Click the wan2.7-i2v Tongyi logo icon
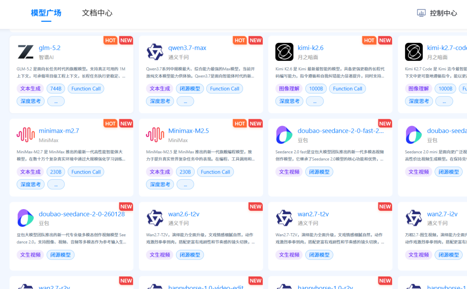Viewport: 467px width, 289px height. [x=414, y=218]
